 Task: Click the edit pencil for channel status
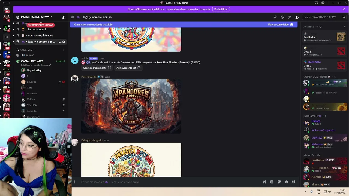point(50,65)
